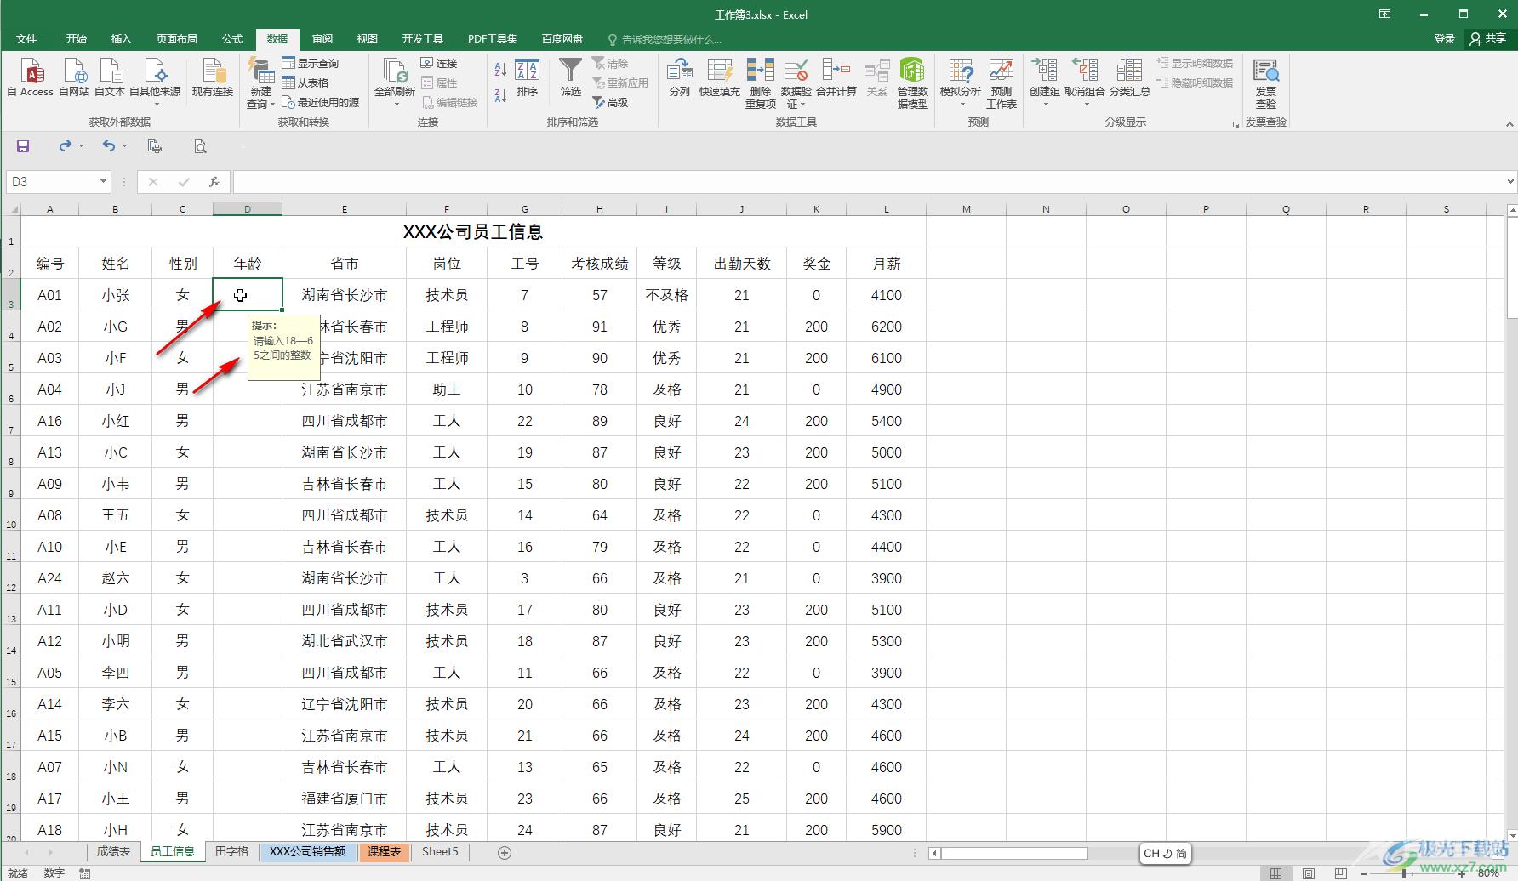Viewport: 1518px width, 881px height.
Task: Manage the data model (管理数据模型)
Action: [912, 83]
